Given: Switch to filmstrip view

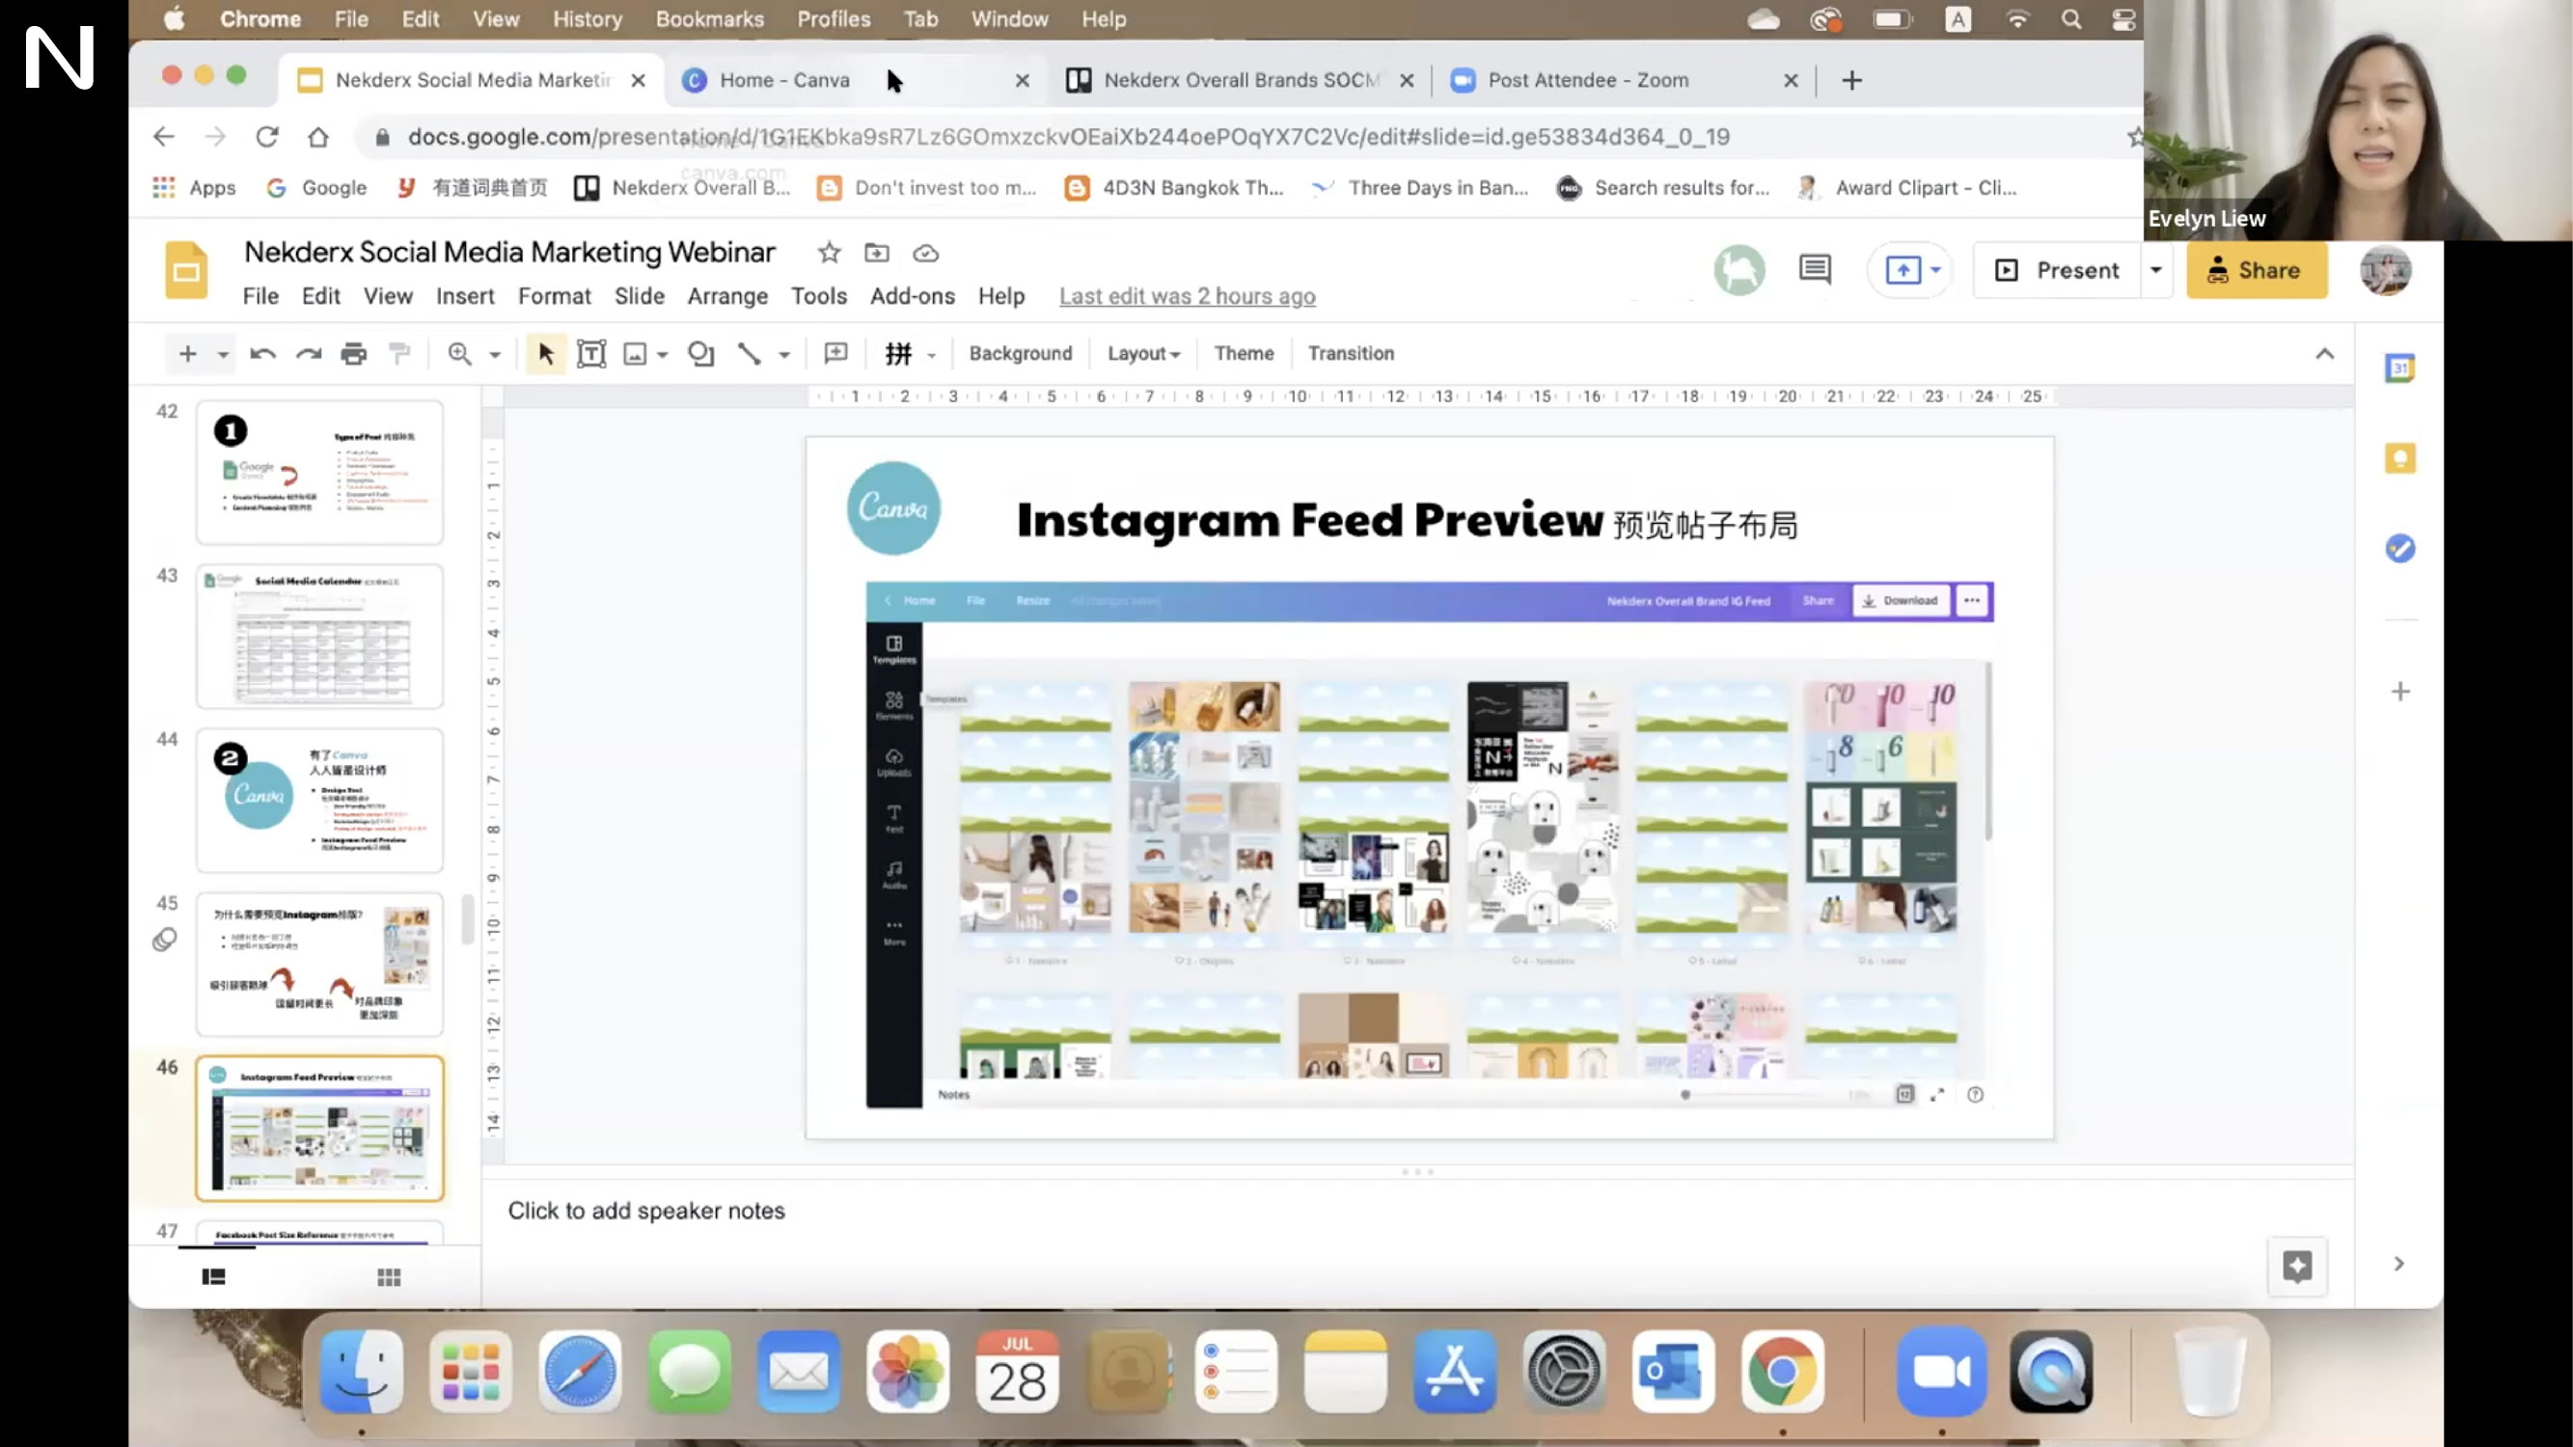Looking at the screenshot, I should pyautogui.click(x=213, y=1277).
